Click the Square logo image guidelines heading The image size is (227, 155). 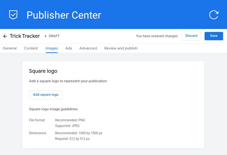(53, 109)
